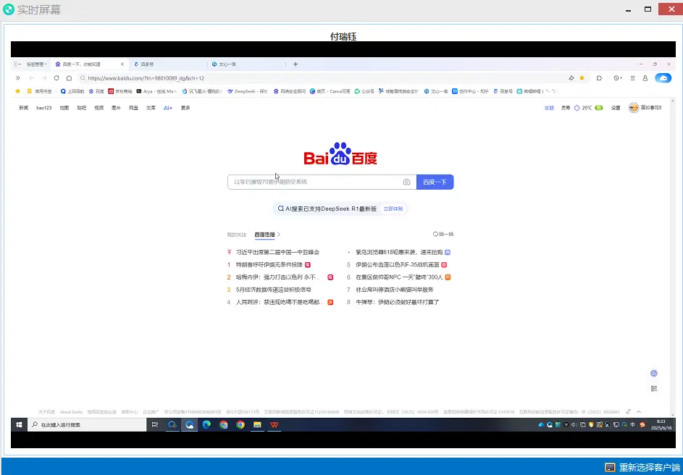
Task: Refresh hot list with 换一换
Action: tap(443, 234)
